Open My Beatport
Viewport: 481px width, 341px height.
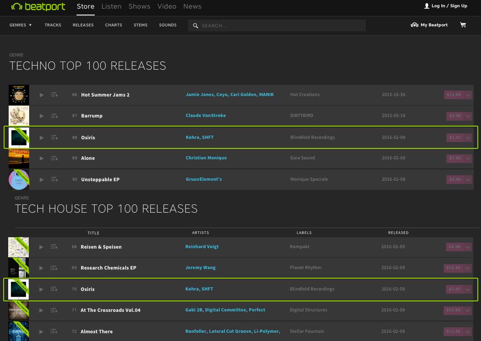(429, 25)
